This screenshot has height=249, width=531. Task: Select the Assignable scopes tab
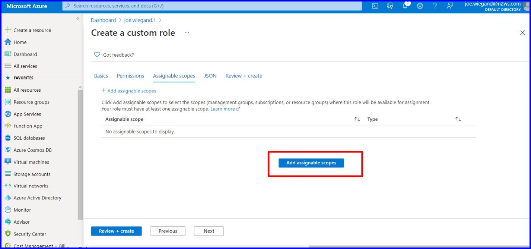[174, 76]
